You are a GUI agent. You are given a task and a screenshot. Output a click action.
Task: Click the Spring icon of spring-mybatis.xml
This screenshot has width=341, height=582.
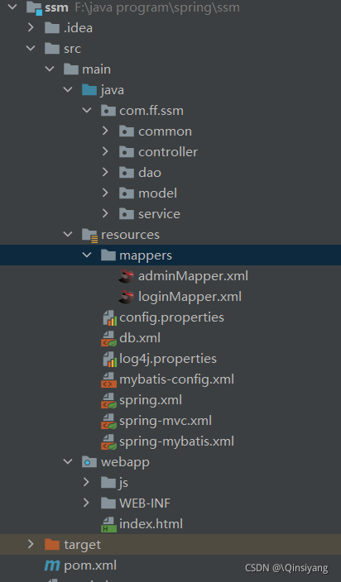(108, 441)
